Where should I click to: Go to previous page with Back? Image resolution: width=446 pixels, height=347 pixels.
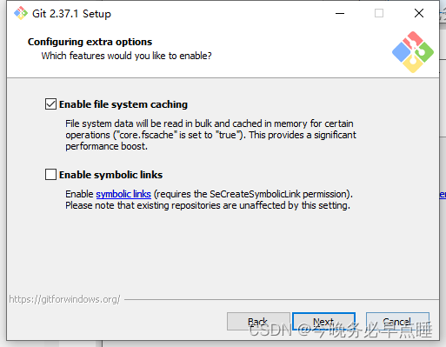click(x=258, y=322)
